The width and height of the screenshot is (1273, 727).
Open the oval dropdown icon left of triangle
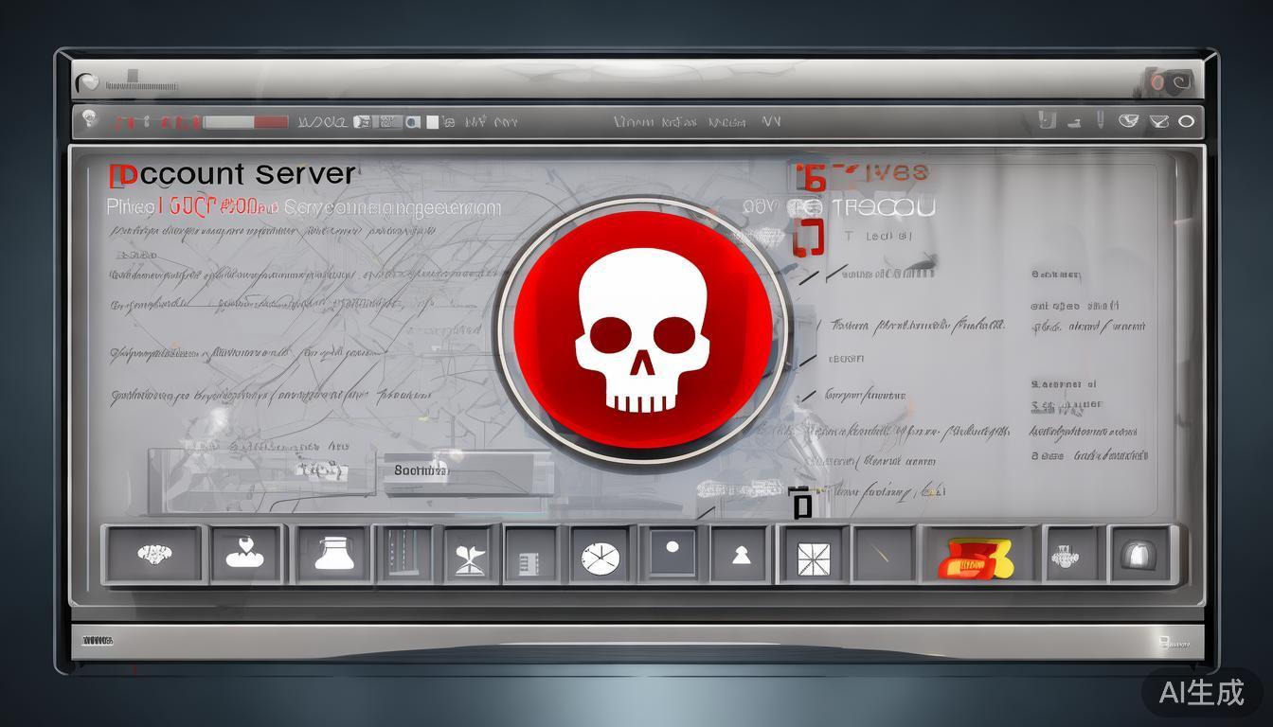1128,121
